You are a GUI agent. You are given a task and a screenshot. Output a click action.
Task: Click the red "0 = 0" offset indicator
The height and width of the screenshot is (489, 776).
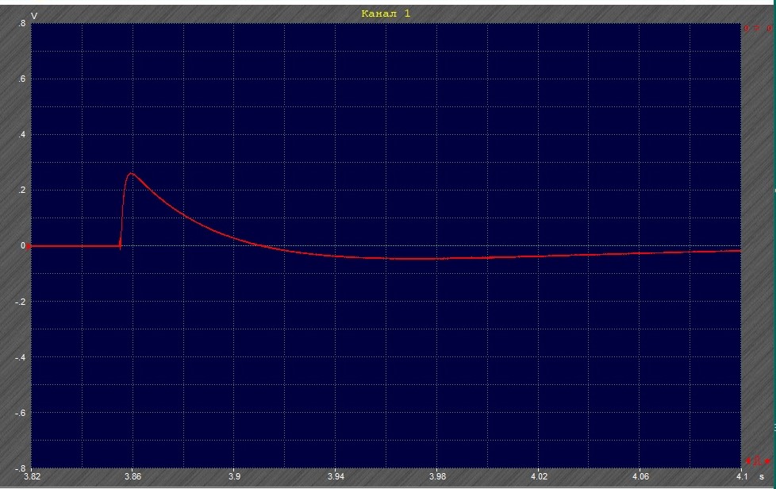[758, 29]
